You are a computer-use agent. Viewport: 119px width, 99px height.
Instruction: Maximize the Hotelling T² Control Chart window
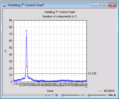[x=104, y=5]
